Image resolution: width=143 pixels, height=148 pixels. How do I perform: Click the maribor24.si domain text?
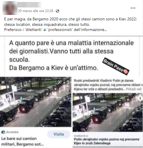pyautogui.click(x=81, y=136)
